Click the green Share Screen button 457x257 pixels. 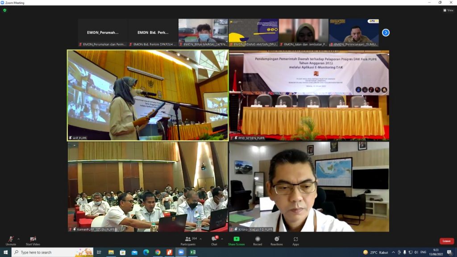point(236,240)
